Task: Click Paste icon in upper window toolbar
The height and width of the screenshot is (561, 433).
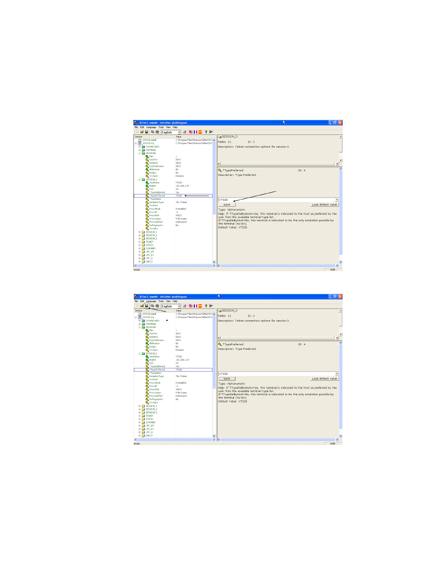Action: point(157,132)
